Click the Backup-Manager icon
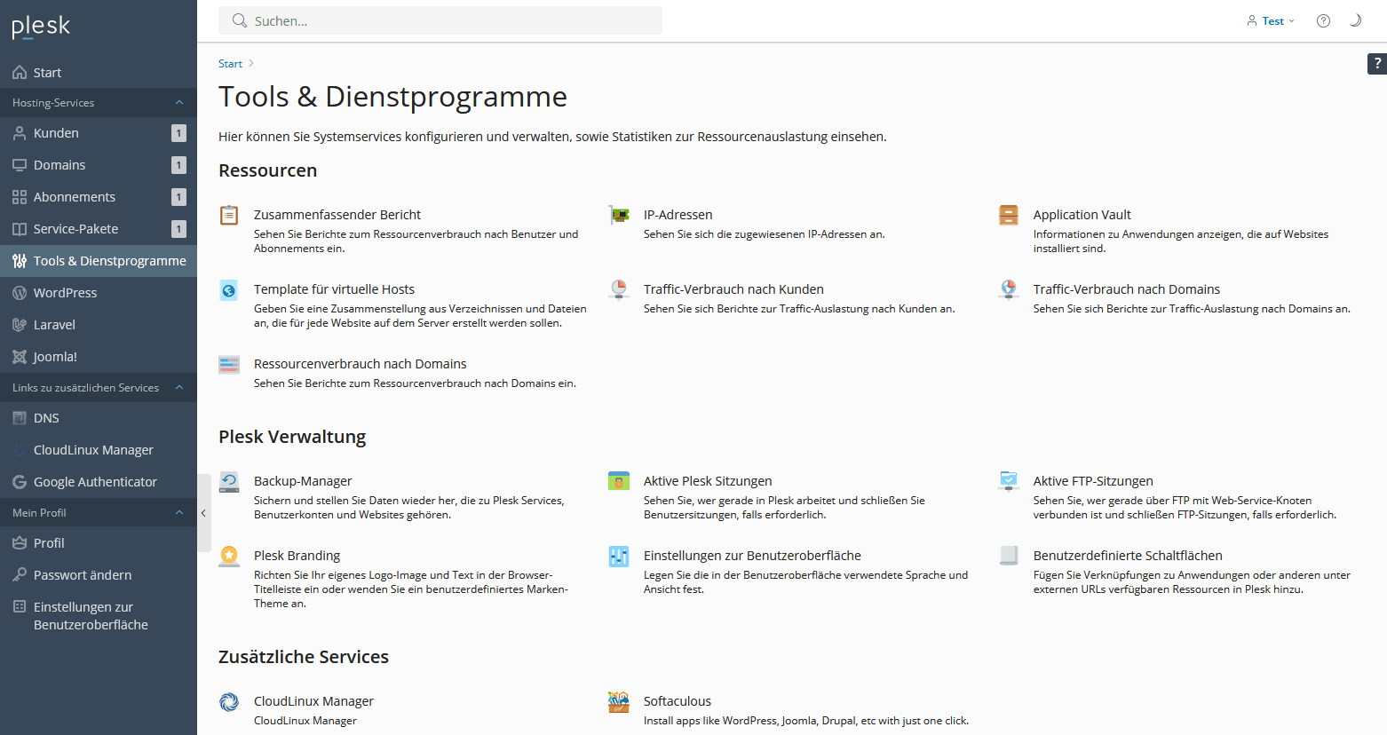This screenshot has width=1387, height=735. point(229,481)
